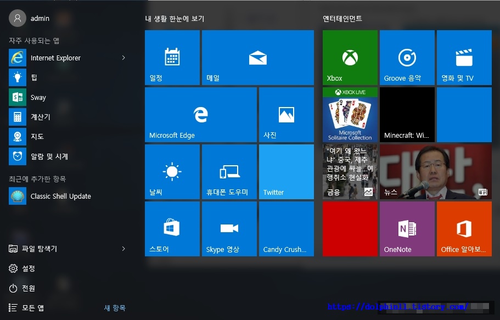Open the Groove 음악 tile
Image resolution: width=500 pixels, height=320 pixels.
coord(407,58)
